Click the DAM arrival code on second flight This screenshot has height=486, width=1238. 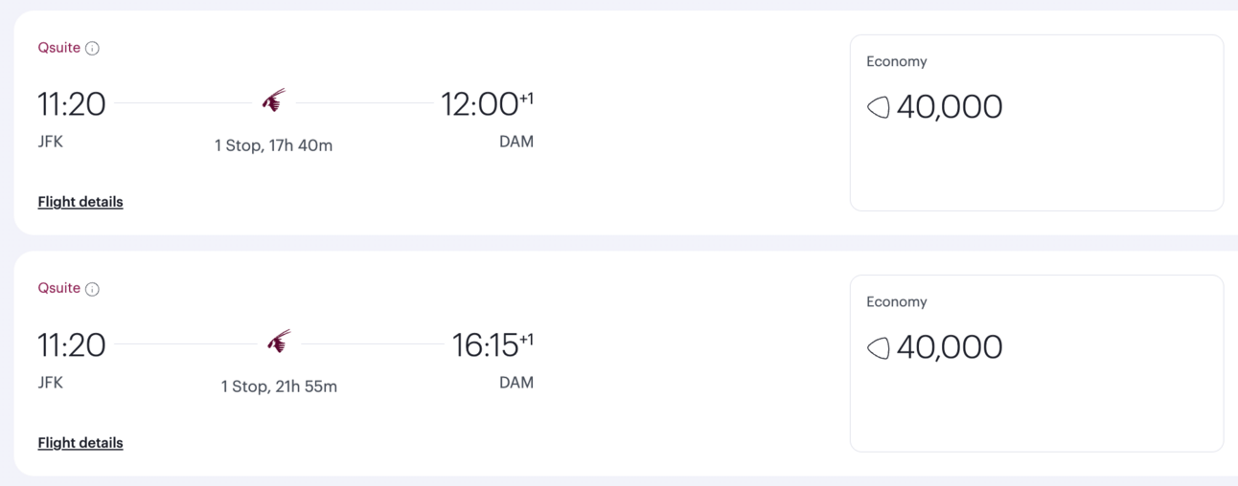pyautogui.click(x=516, y=383)
